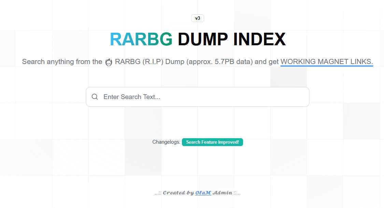The image size is (384, 208).
Task: Click the Search Feature Improved! badge
Action: click(x=212, y=142)
